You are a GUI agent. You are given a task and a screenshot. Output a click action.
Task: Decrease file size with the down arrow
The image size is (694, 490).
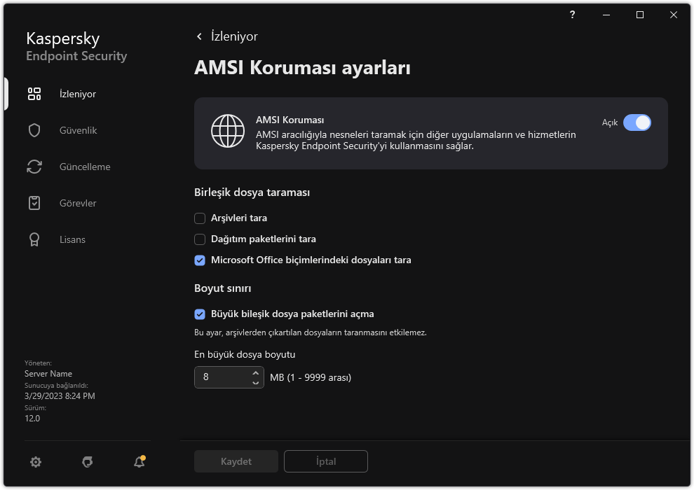click(255, 382)
